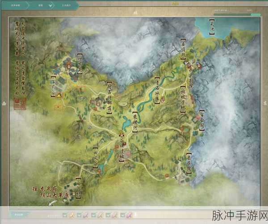268x224 pixels.
Task: Click the 北 compass label above the map
Action: coord(135,13)
